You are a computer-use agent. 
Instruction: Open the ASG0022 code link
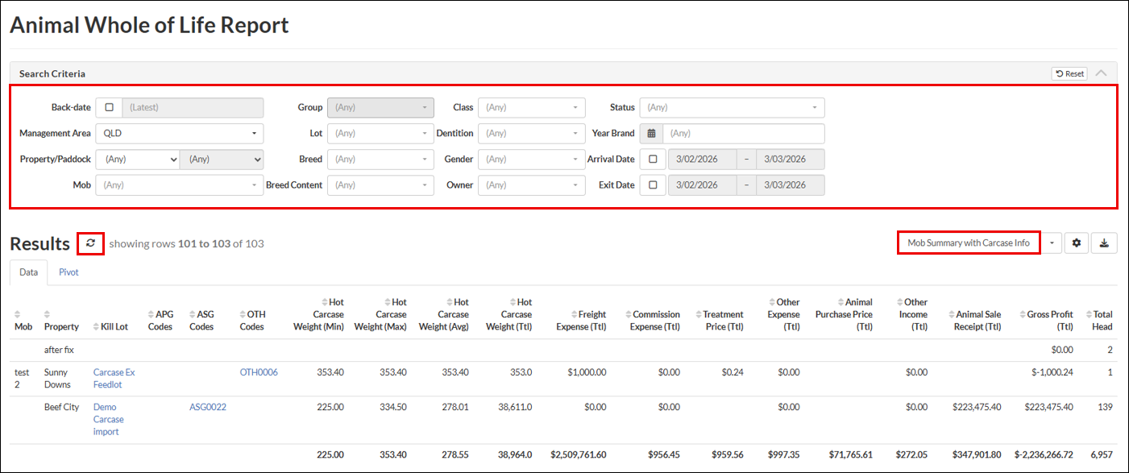[x=207, y=407]
